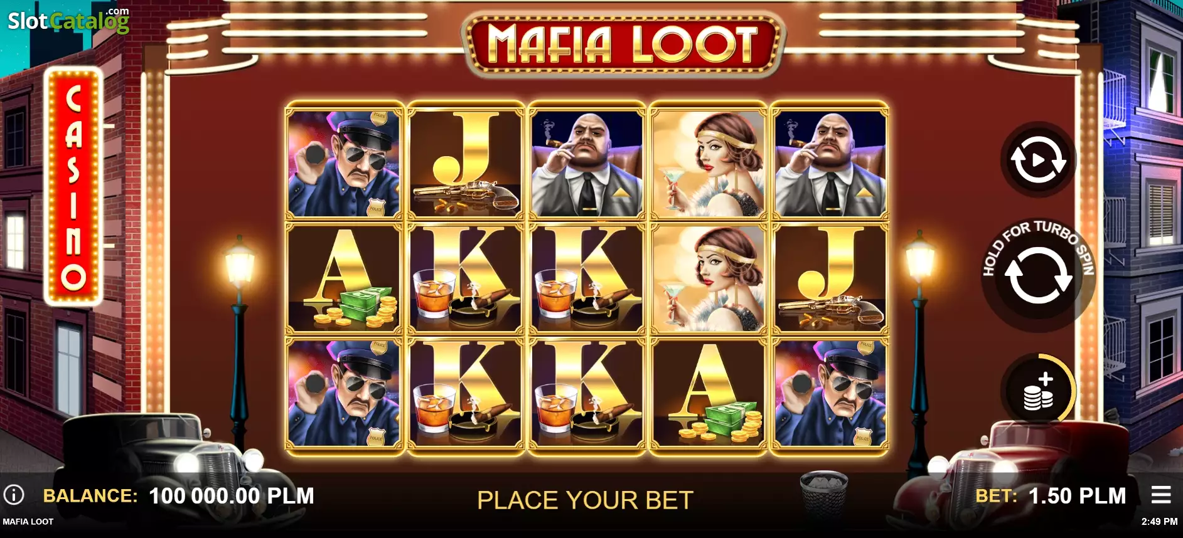This screenshot has width=1183, height=538.
Task: Click the red CASINO neon sign
Action: (x=73, y=186)
